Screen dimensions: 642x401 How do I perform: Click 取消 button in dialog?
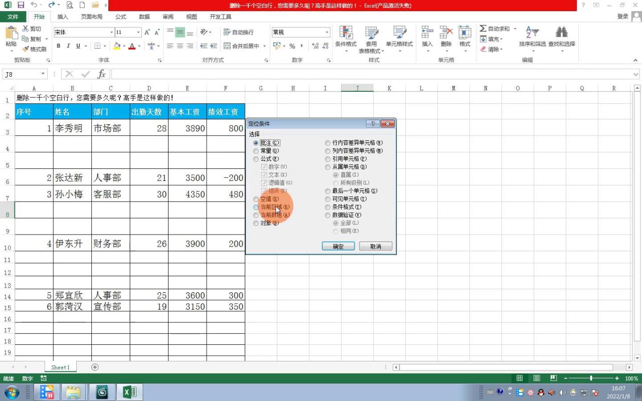376,247
